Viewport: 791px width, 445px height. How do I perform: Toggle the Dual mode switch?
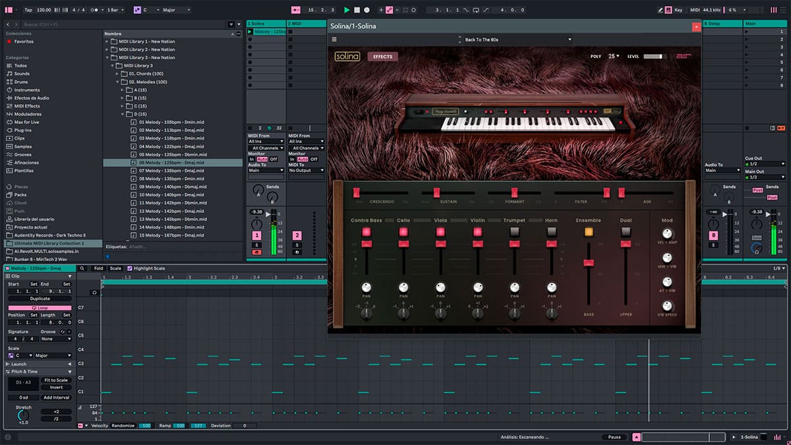[626, 231]
